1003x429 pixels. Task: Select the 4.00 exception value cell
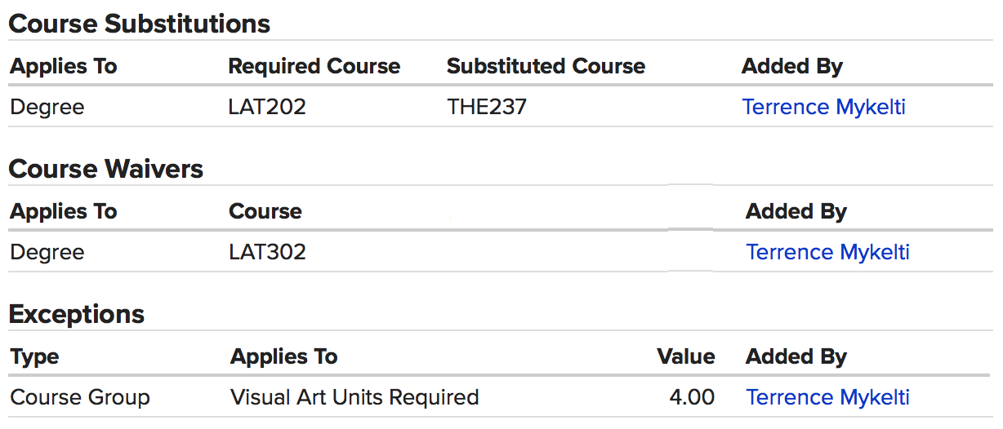click(x=692, y=397)
